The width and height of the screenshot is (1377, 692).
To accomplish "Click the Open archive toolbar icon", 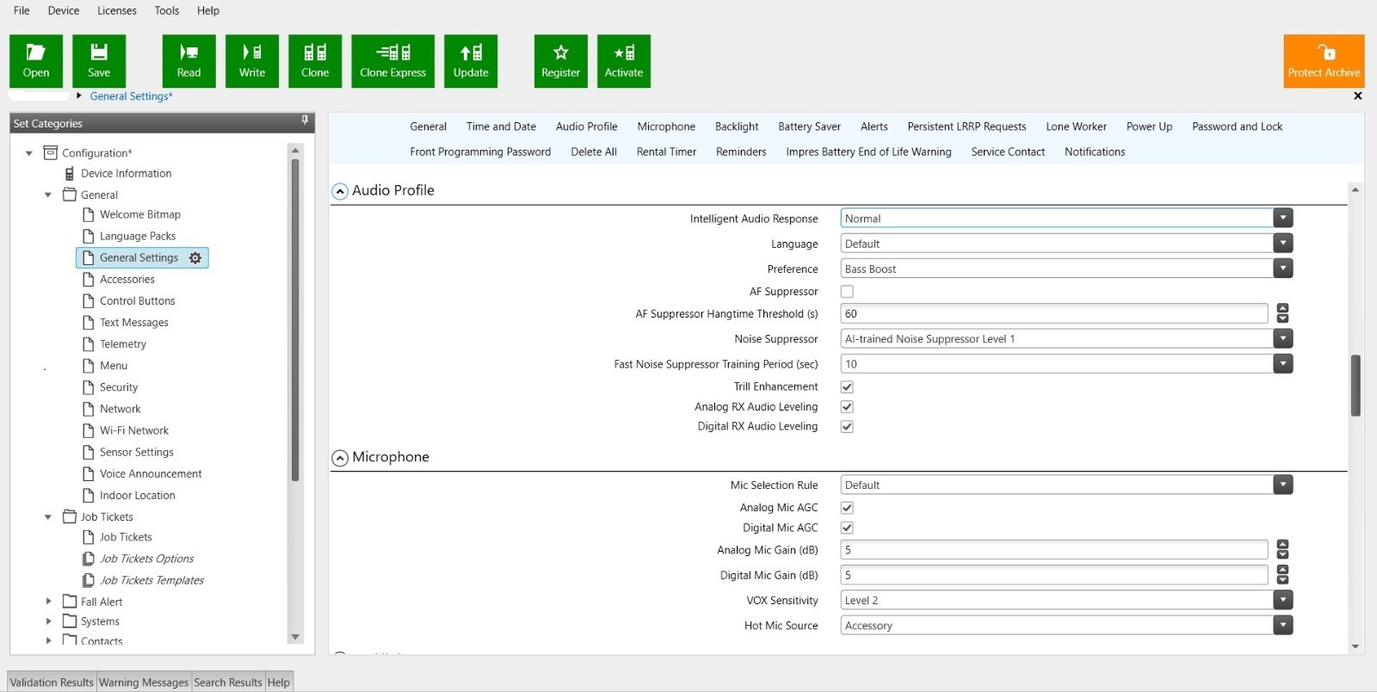I will 36,61.
